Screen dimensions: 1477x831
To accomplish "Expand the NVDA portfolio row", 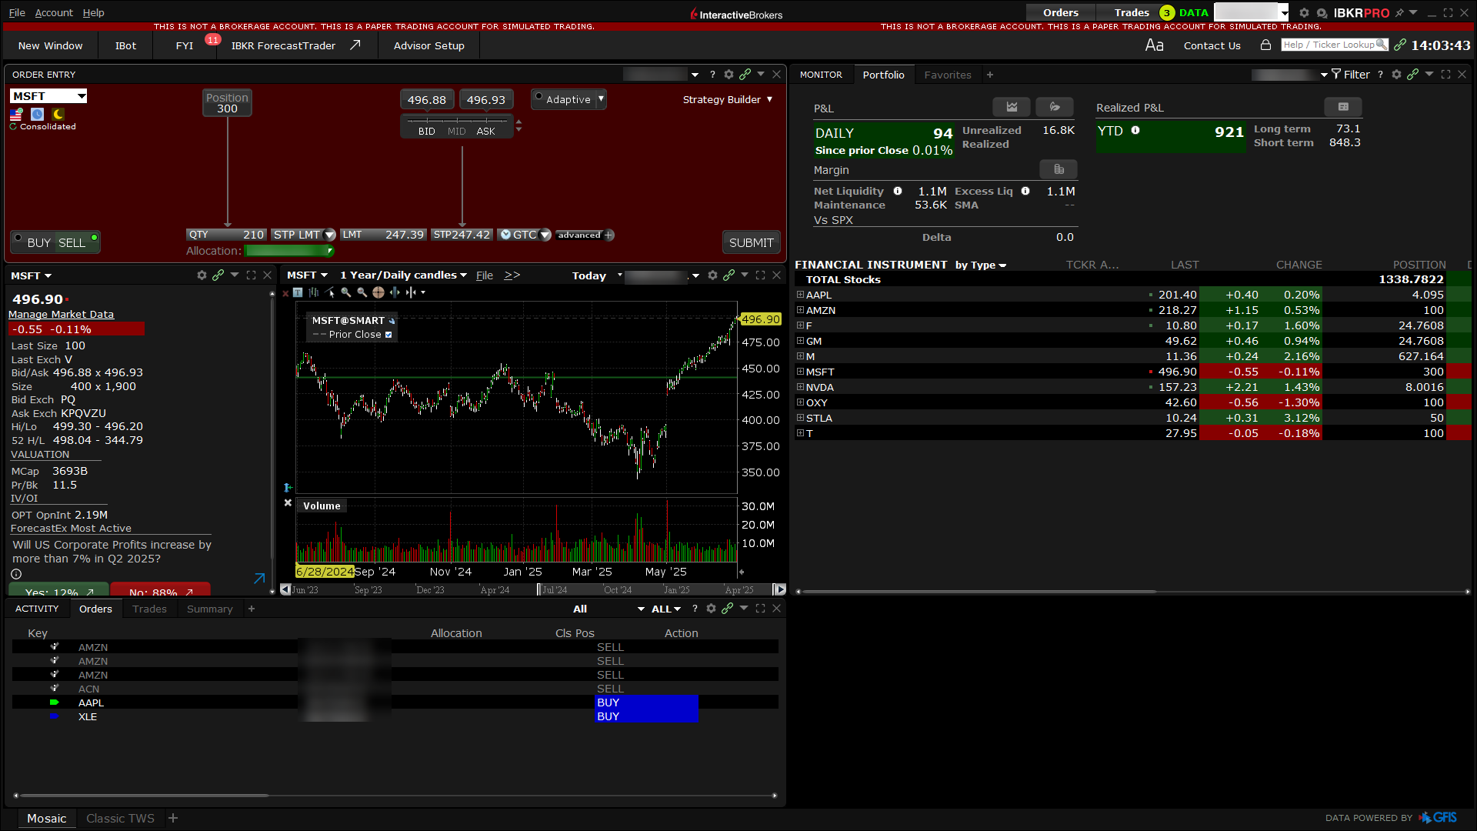I will 800,387.
